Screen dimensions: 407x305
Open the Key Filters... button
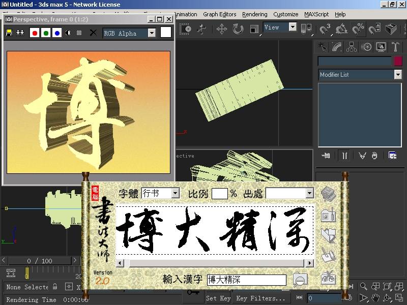tap(260, 298)
